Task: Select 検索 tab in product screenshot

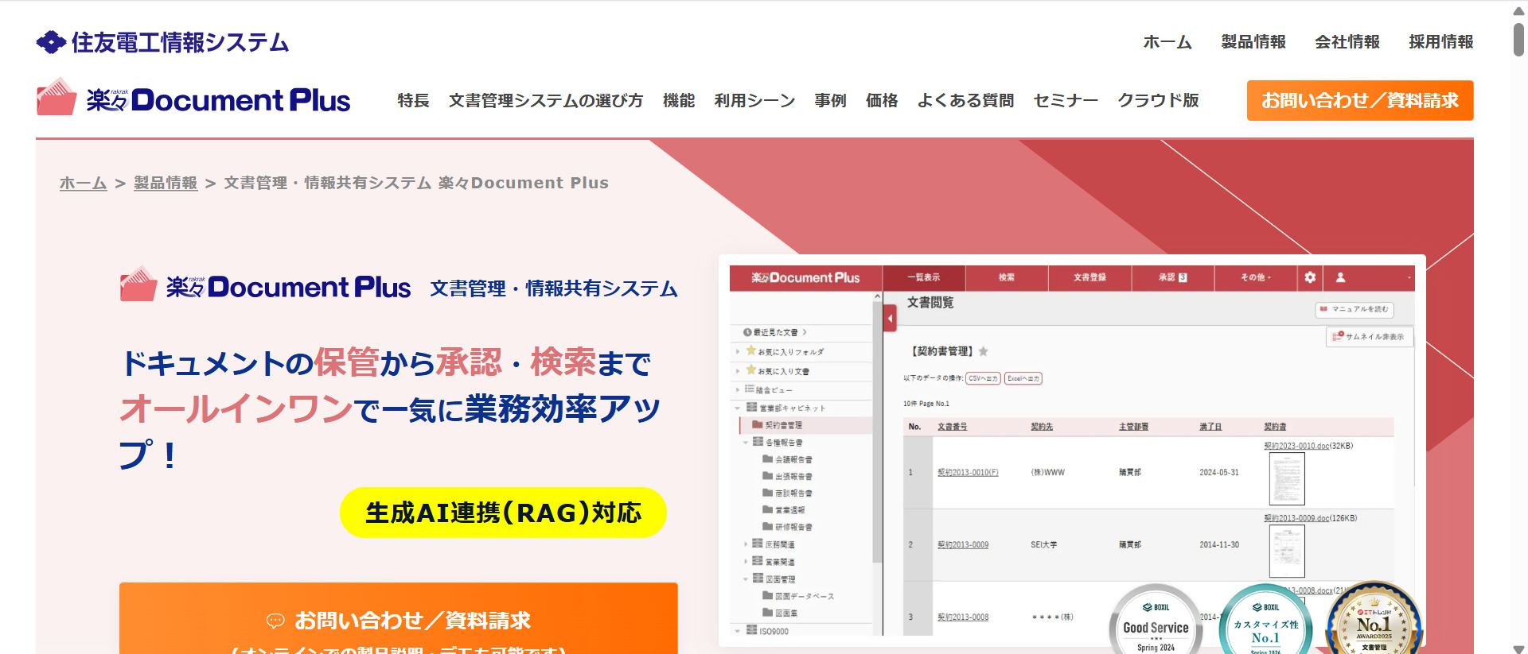Action: point(1007,277)
